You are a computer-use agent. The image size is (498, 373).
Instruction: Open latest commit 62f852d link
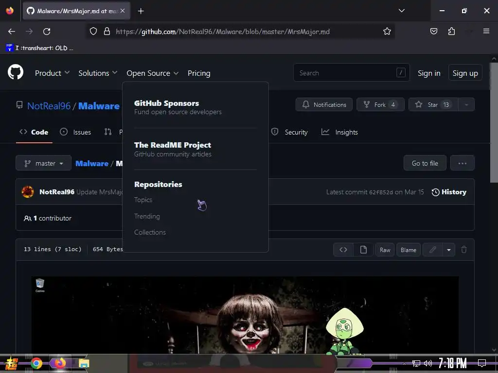click(x=381, y=192)
